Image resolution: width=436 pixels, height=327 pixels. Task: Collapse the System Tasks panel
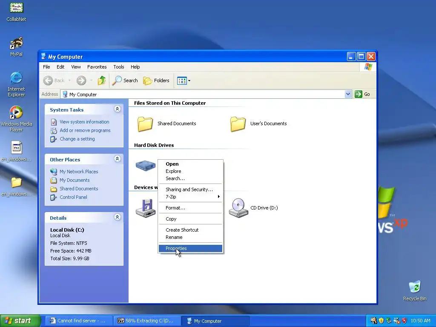(x=118, y=109)
